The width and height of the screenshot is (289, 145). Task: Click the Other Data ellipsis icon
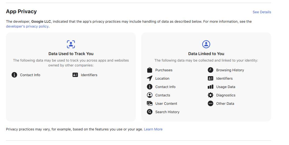coord(211,103)
